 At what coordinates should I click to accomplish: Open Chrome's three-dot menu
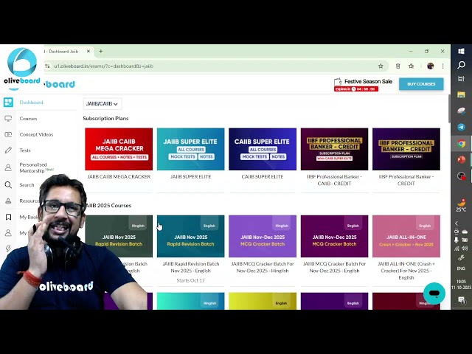(x=442, y=66)
